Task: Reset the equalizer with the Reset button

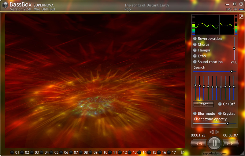Action: [203, 104]
